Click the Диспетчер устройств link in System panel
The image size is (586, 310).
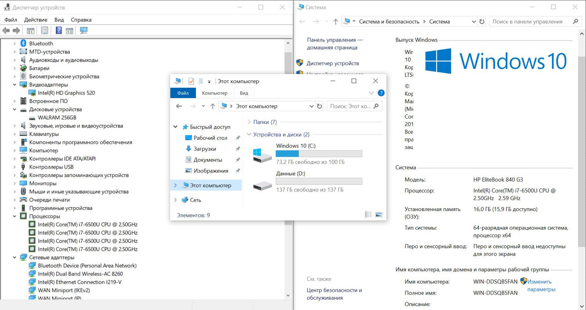pos(333,63)
